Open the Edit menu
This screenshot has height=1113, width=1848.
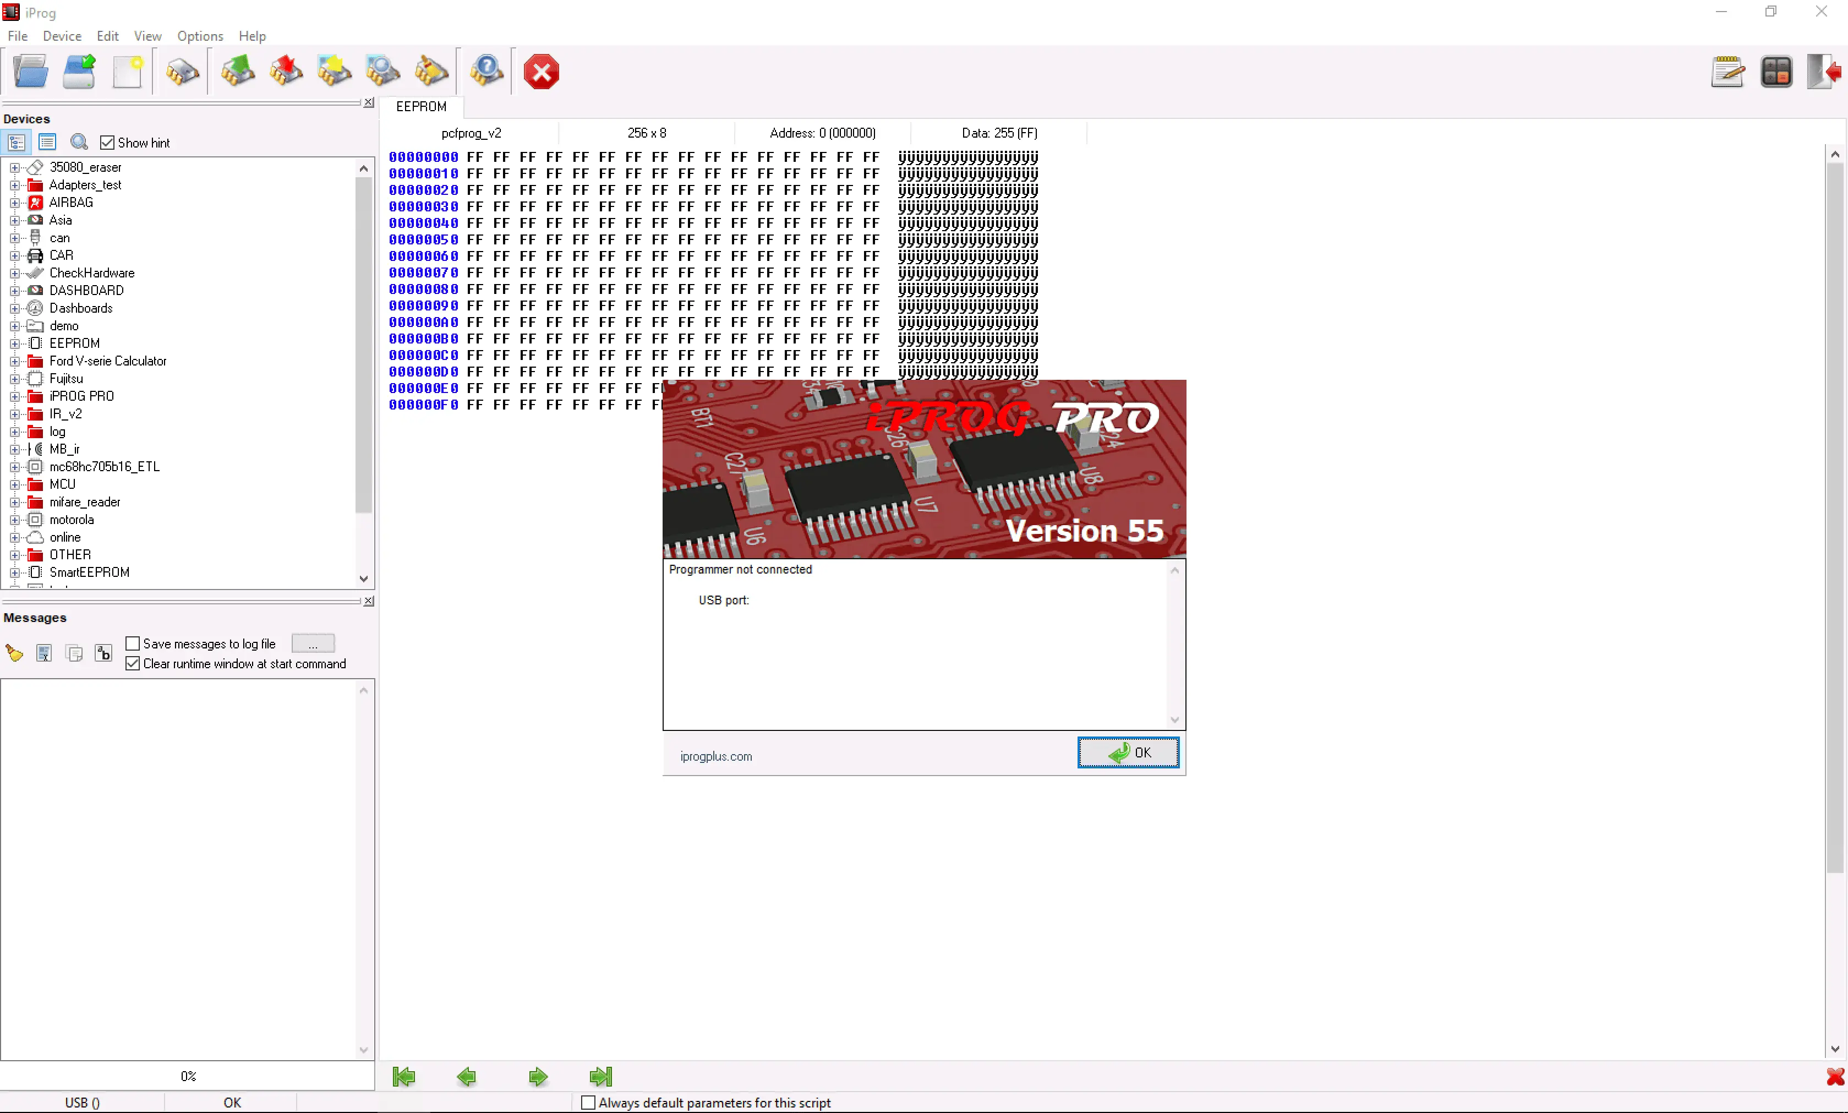click(x=107, y=36)
